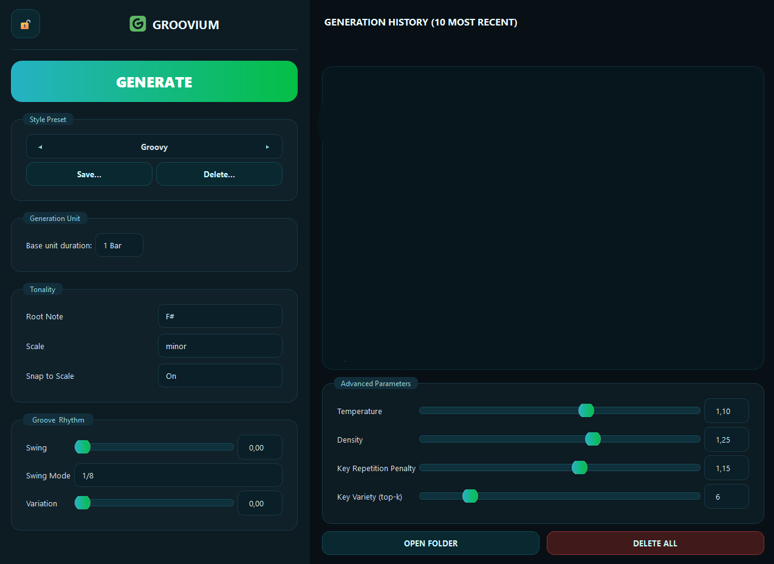The height and width of the screenshot is (564, 774).
Task: Click the Swing slider handle
Action: 83,447
